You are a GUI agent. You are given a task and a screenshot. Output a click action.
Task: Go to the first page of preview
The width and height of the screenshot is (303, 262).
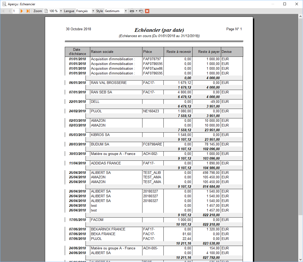point(3,11)
